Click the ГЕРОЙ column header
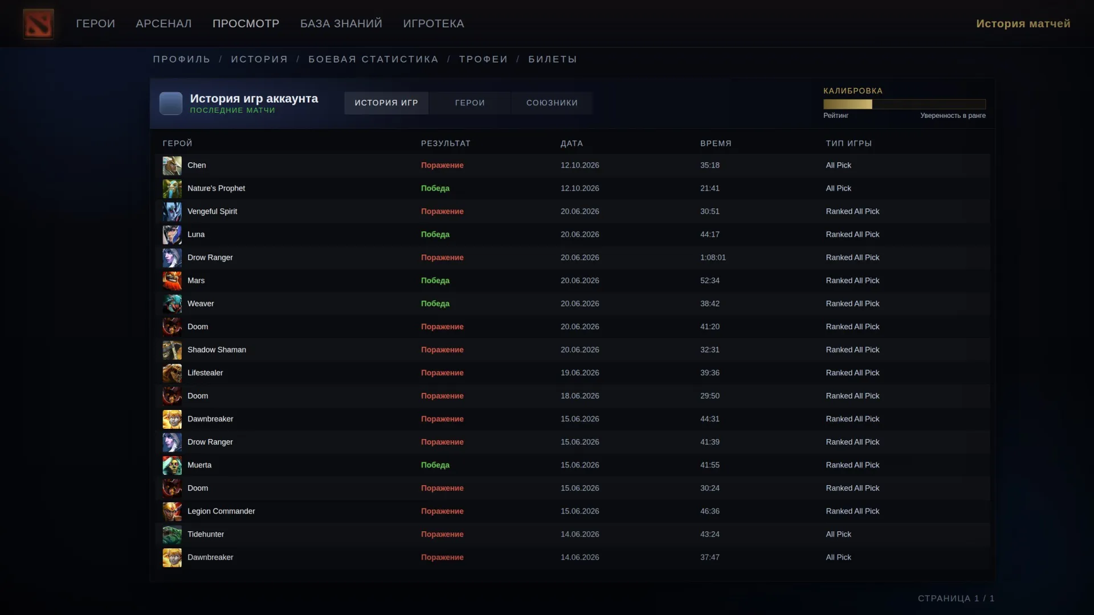1094x615 pixels. (x=177, y=143)
